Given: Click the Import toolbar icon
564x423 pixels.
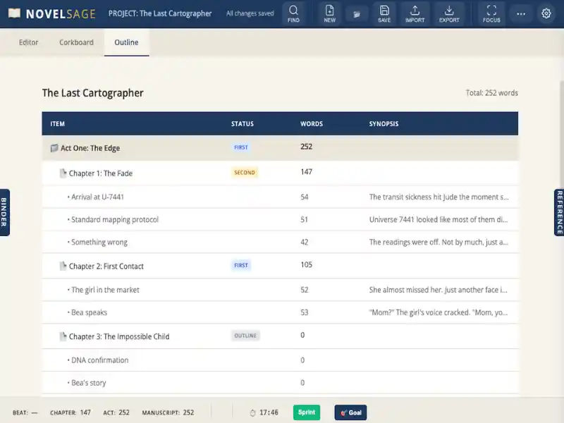Looking at the screenshot, I should pos(415,13).
